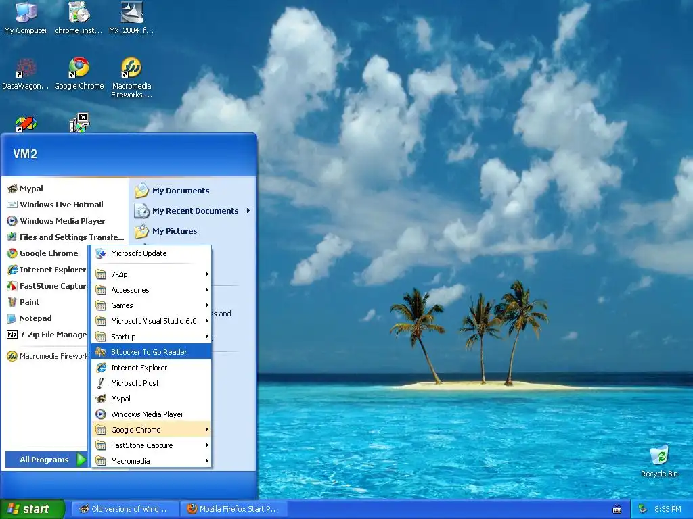Viewport: 693px width, 519px height.
Task: Click the Start button
Action: (x=32, y=509)
